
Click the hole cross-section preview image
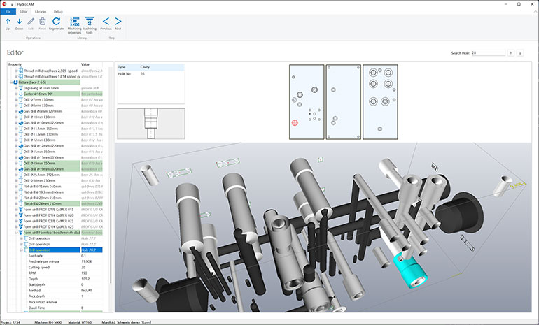pyautogui.click(x=151, y=124)
